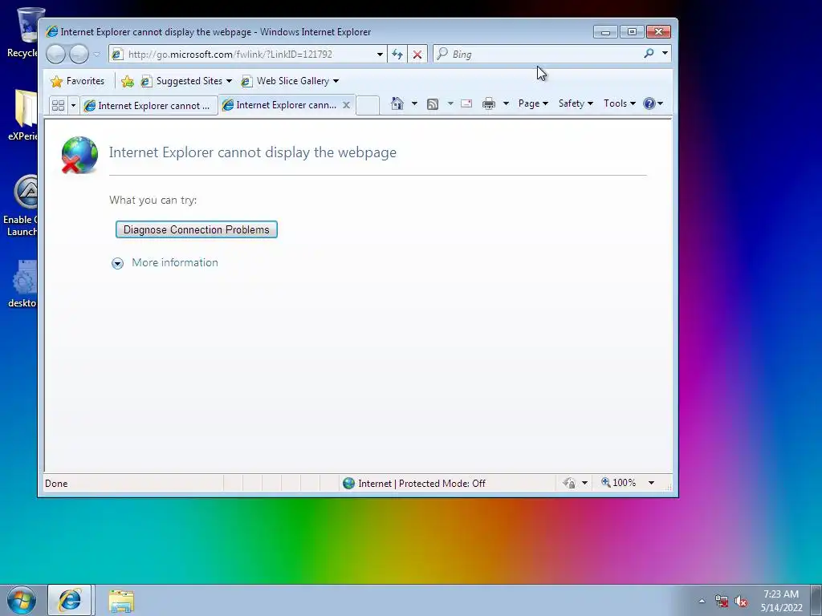Open the tab list dropdown arrow
Screen dimensions: 822x616
point(73,105)
